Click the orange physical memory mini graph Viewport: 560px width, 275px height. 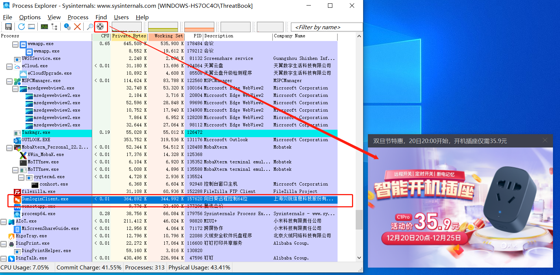(x=199, y=27)
